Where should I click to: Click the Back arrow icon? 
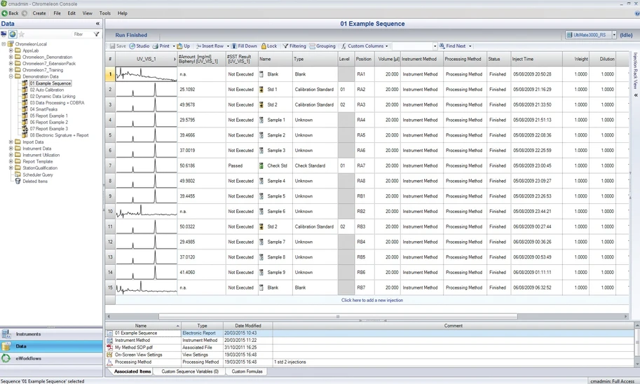pyautogui.click(x=5, y=13)
